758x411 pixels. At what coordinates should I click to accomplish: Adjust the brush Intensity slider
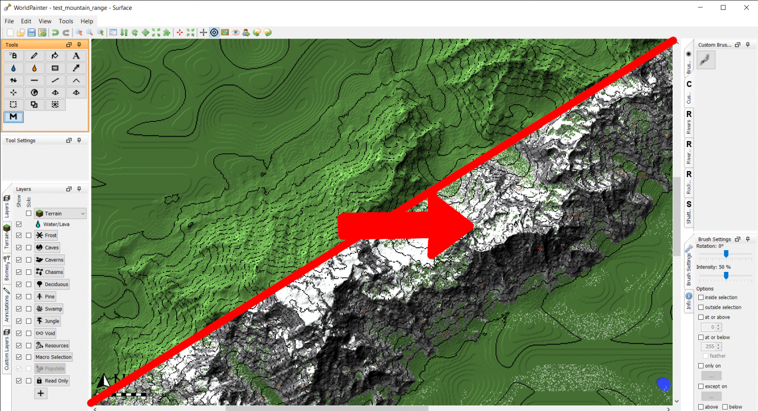725,275
